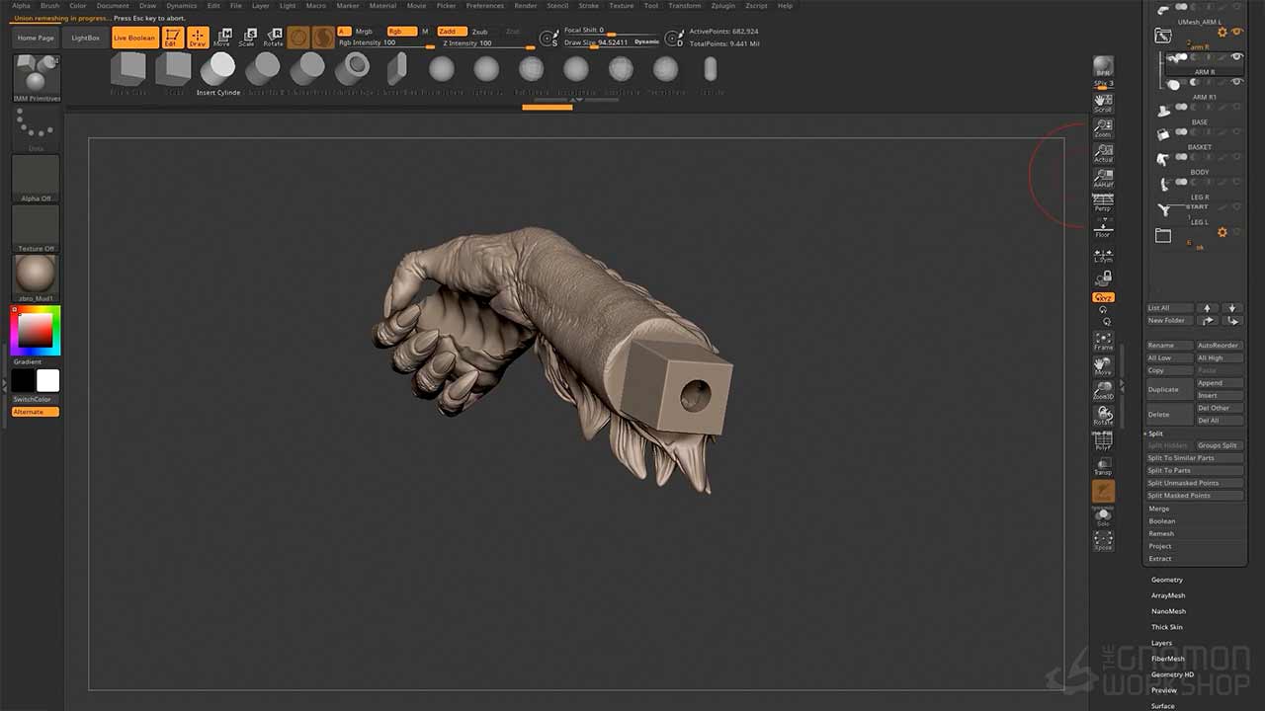Image resolution: width=1265 pixels, height=711 pixels.
Task: Open the Preferences menu
Action: click(x=484, y=6)
